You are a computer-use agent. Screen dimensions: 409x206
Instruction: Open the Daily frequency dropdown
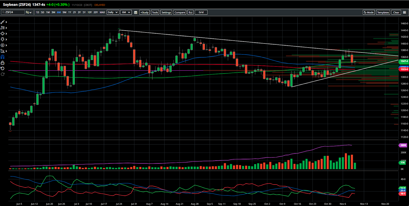tap(113, 12)
